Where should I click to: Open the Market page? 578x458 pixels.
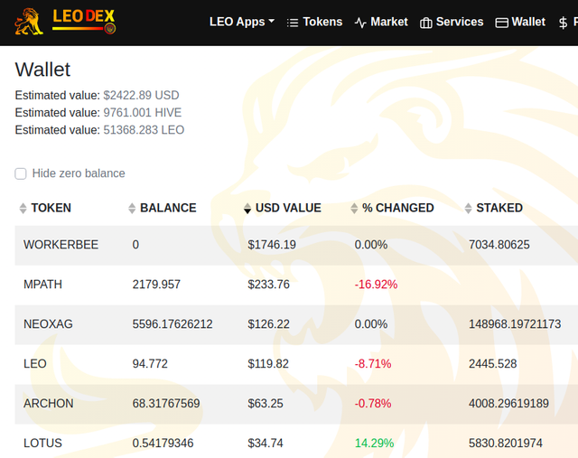[x=381, y=22]
